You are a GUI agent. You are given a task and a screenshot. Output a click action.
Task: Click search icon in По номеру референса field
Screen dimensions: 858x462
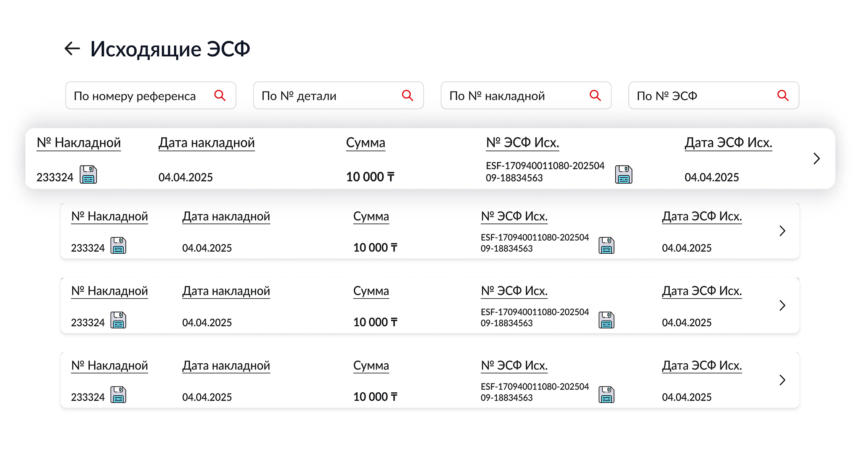tap(220, 95)
